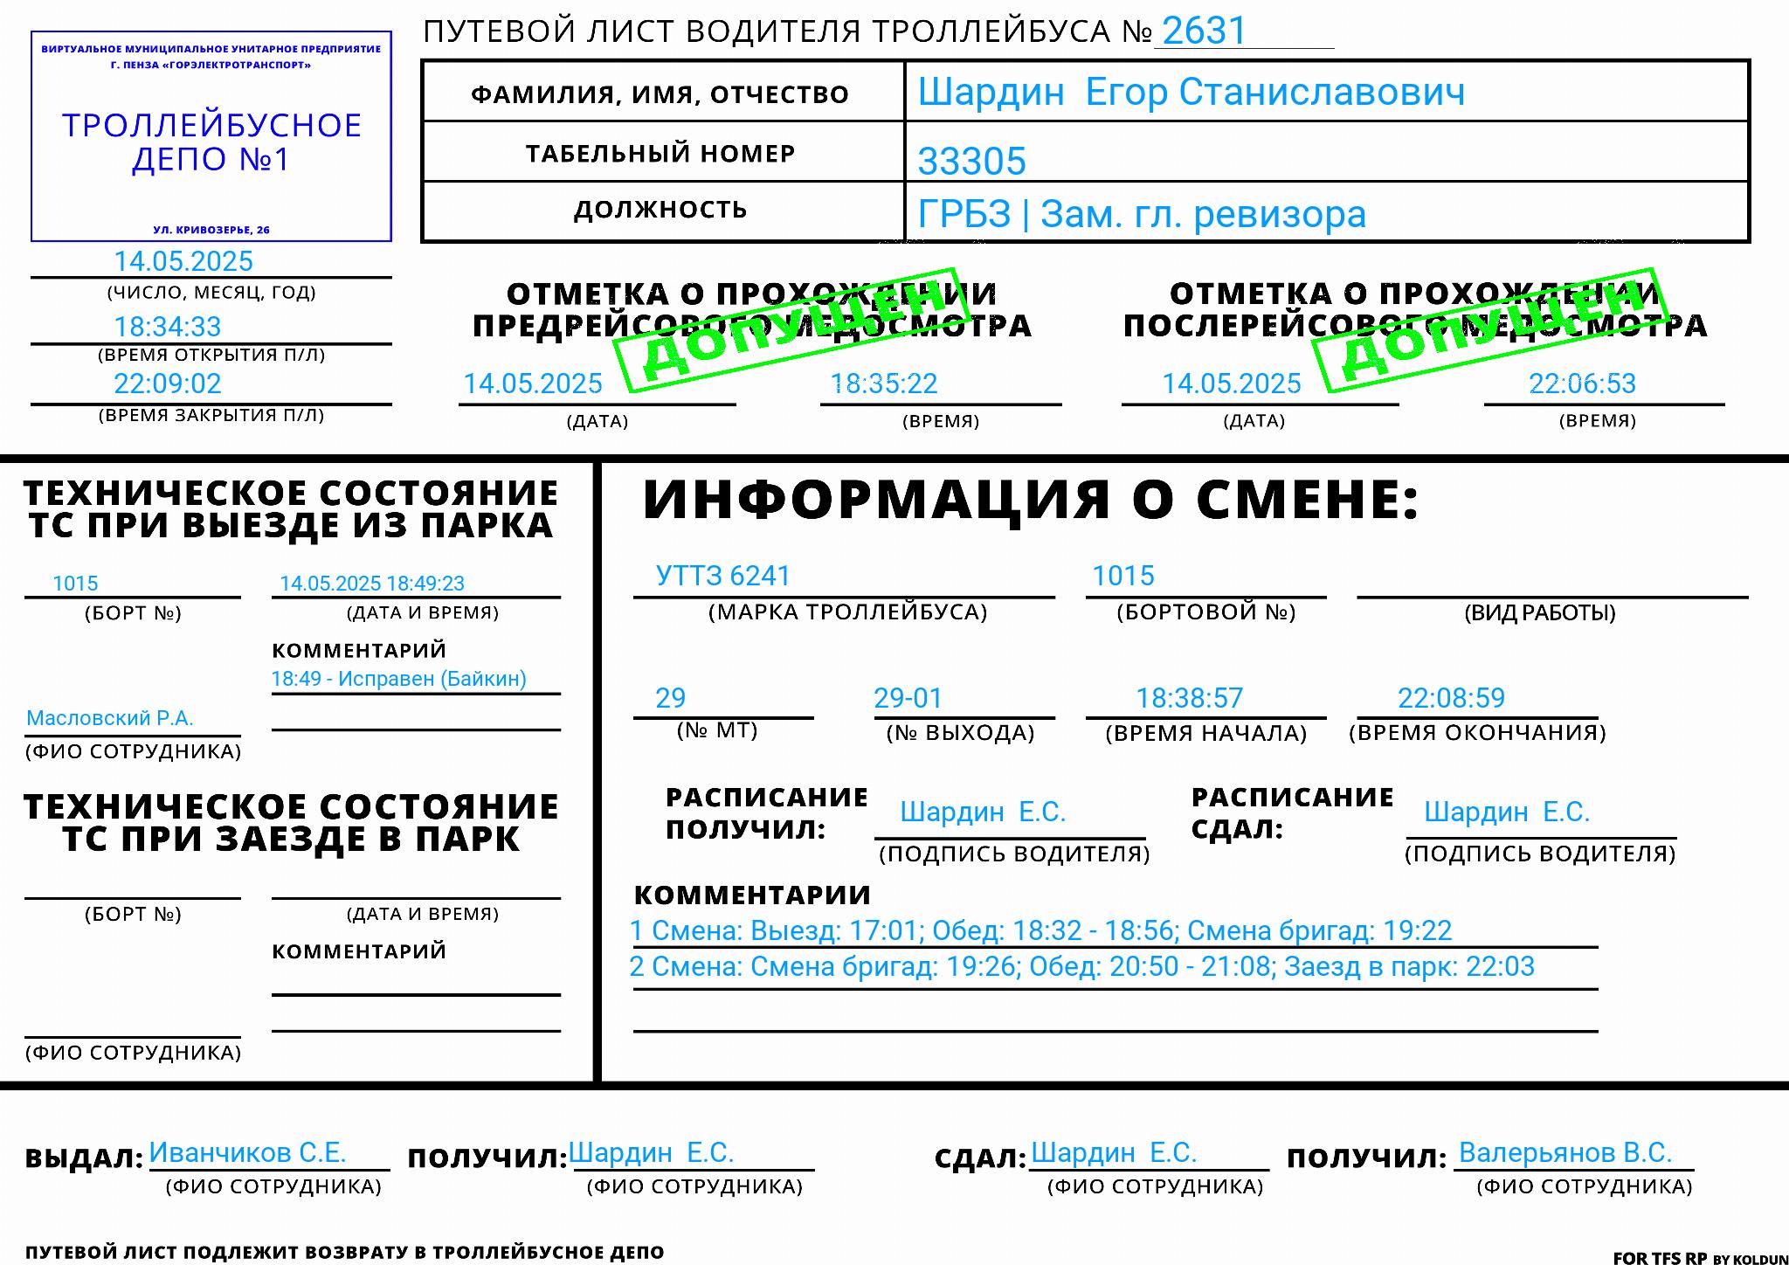Image resolution: width=1789 pixels, height=1265 pixels.
Task: Click the waybill number 2631
Action: point(1204,31)
